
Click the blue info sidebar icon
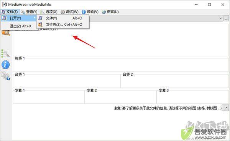tap(6, 65)
